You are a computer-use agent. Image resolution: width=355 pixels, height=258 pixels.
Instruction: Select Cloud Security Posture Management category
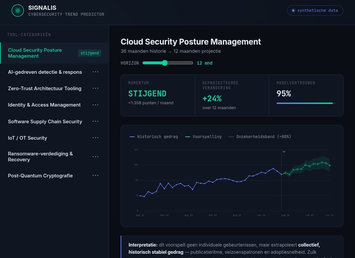tap(55, 53)
